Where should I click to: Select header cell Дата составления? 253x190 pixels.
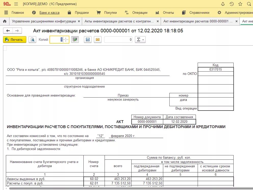(x=179, y=117)
